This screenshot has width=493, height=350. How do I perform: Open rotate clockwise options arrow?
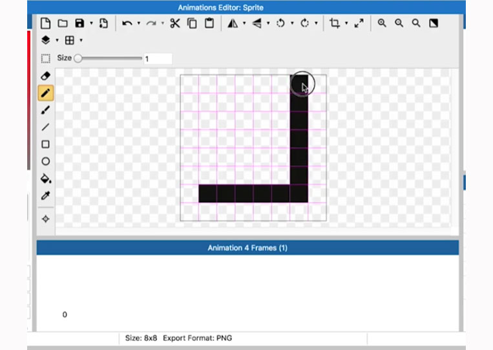(316, 23)
